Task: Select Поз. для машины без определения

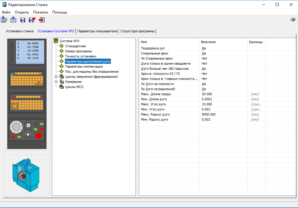Action: point(92,72)
